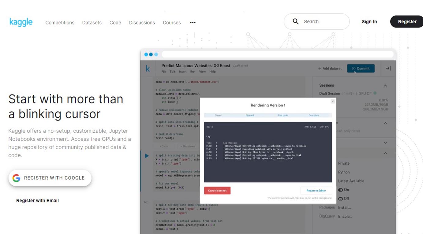
Task: Click the browser mockup's first blue dot
Action: [146, 54]
